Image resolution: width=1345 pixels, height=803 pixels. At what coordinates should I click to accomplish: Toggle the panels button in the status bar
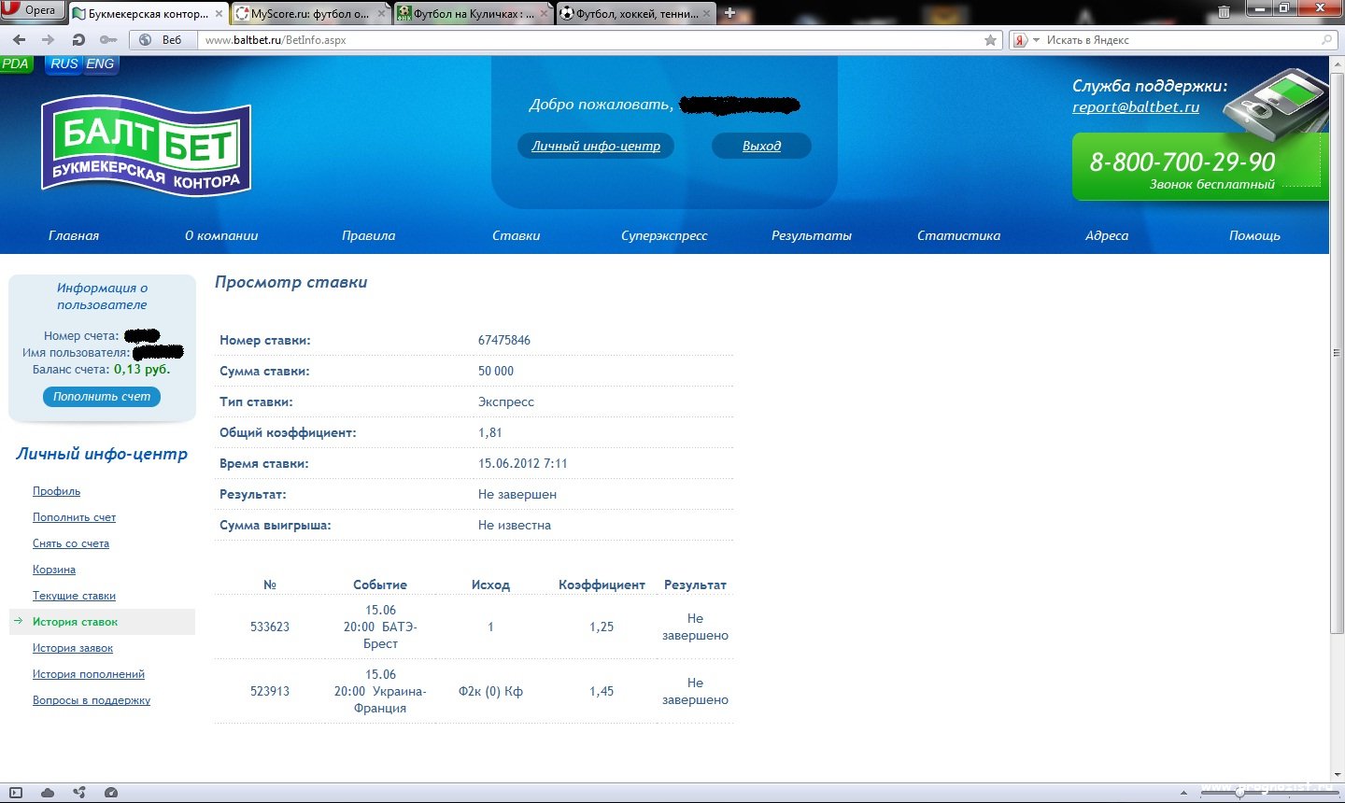pos(16,793)
